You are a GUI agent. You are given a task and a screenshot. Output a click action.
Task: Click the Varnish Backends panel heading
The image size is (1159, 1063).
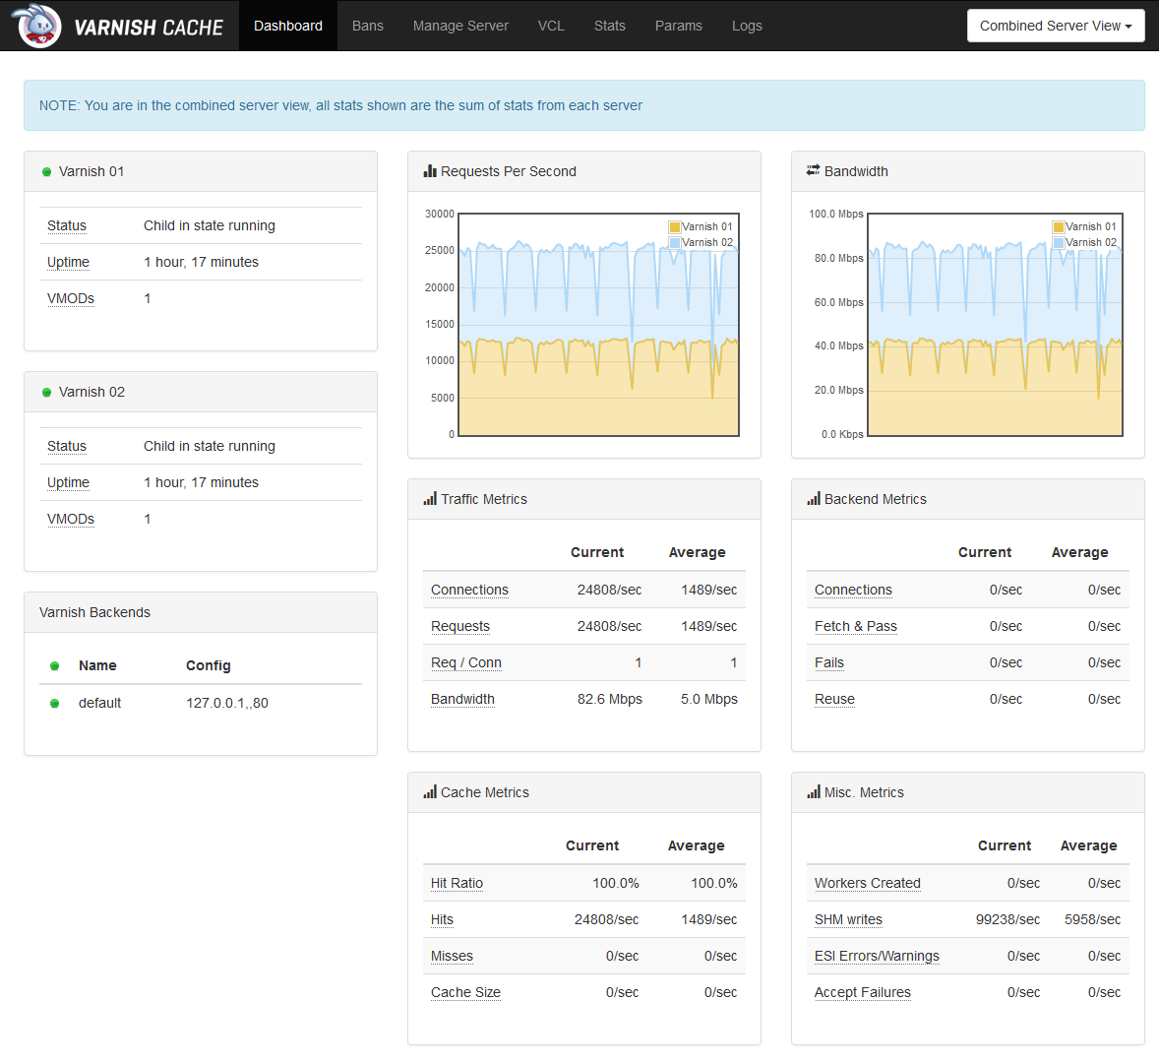click(x=201, y=612)
